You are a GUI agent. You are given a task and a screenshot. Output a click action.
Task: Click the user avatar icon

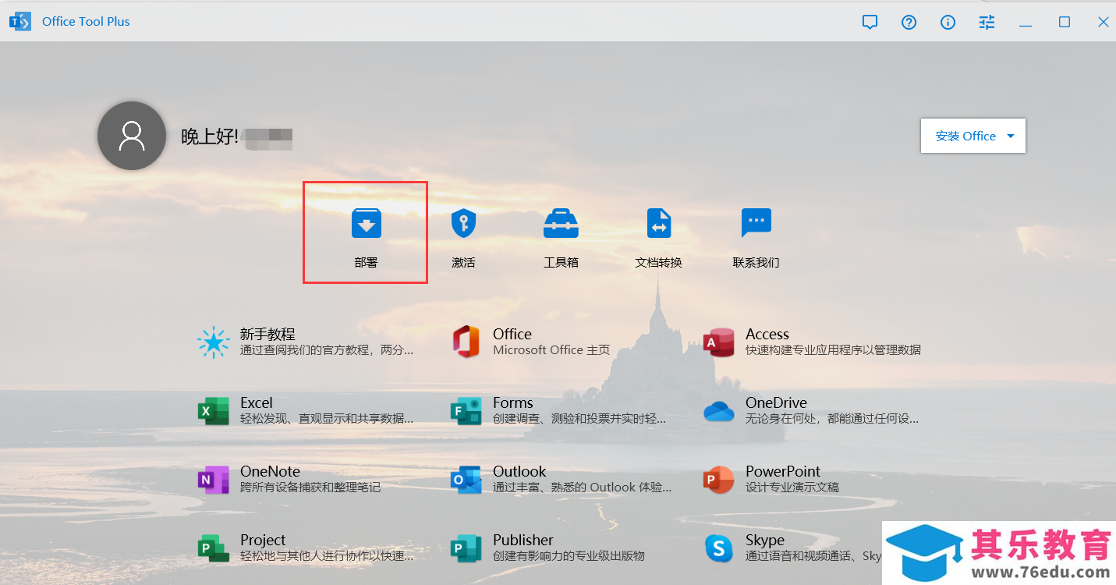click(x=132, y=136)
